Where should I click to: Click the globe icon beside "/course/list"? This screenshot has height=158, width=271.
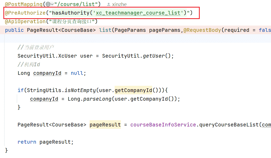pyautogui.click(x=48, y=4)
